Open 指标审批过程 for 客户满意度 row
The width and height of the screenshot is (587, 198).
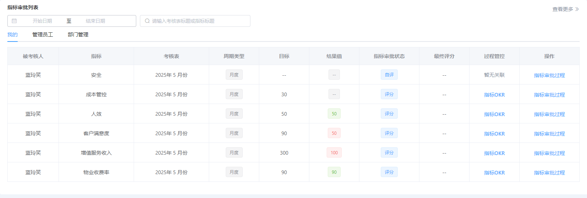point(549,134)
